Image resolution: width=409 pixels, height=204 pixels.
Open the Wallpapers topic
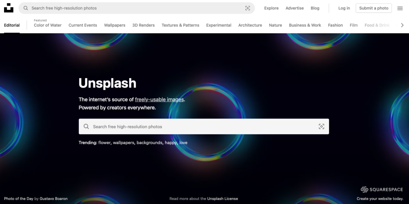coord(115,25)
